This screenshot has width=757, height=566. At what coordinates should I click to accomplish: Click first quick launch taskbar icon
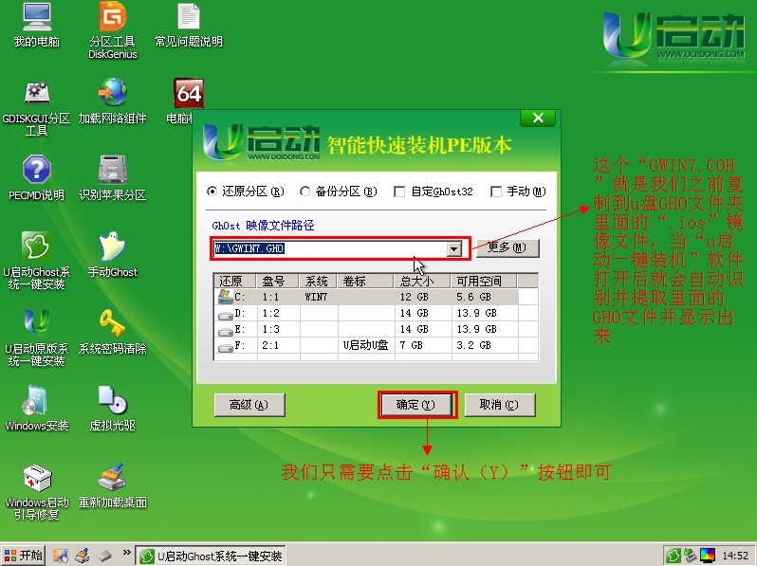(x=61, y=556)
